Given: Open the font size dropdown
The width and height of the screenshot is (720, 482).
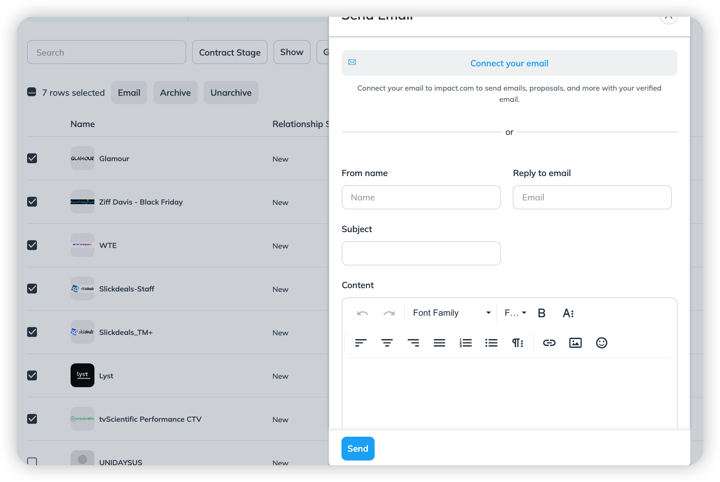Looking at the screenshot, I should (515, 313).
